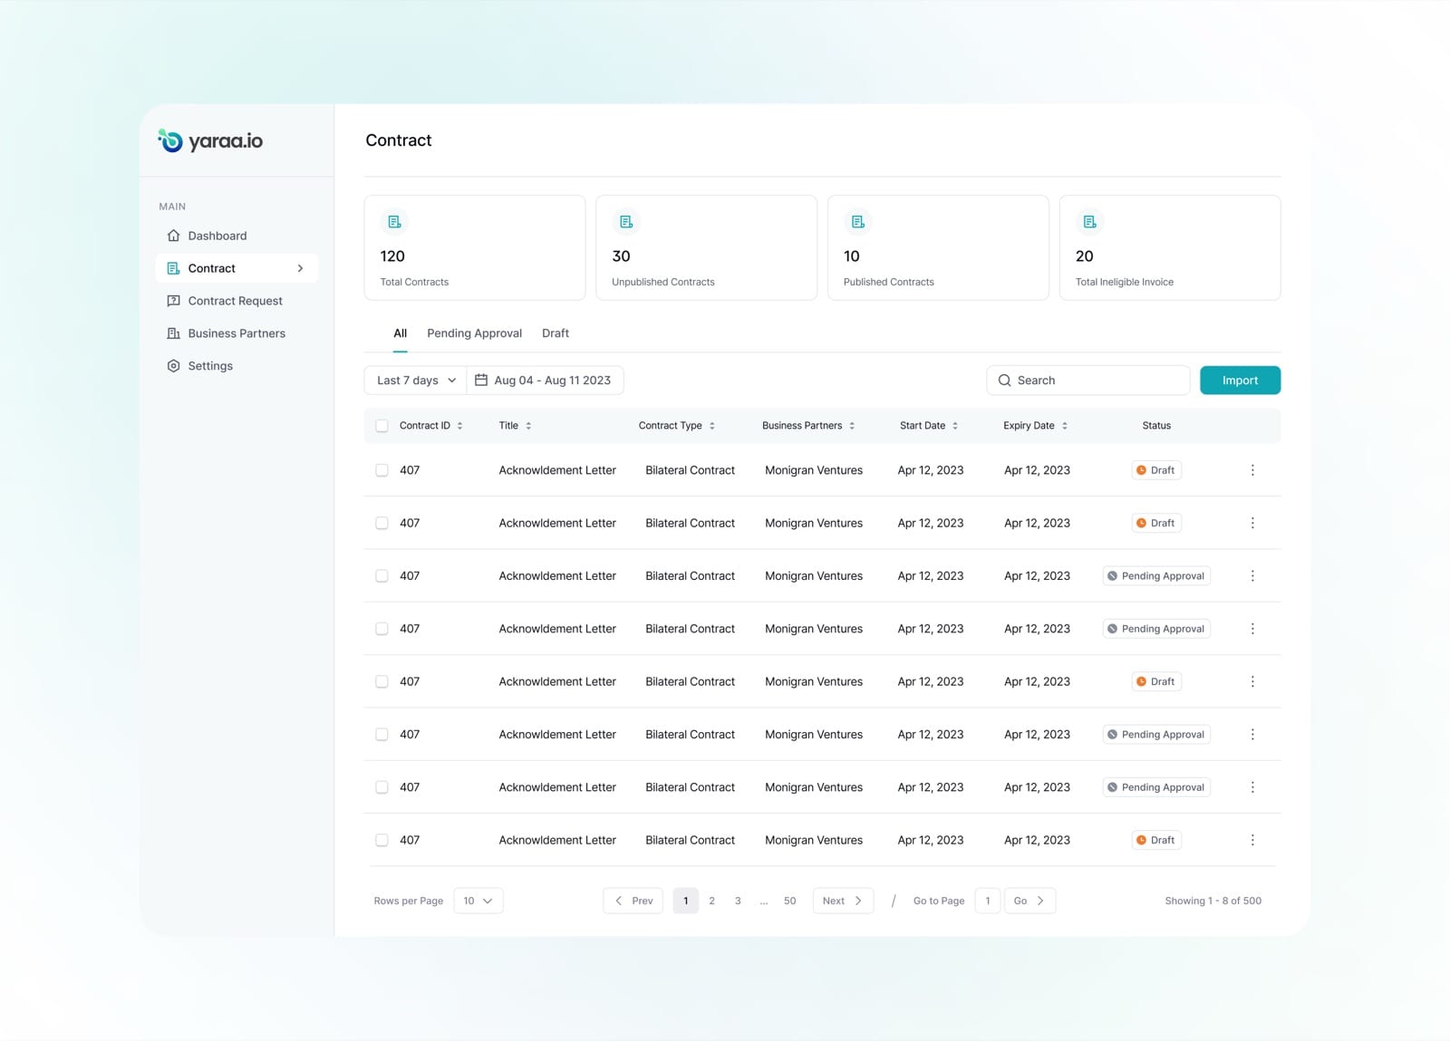Focus the Search input field

point(1087,381)
